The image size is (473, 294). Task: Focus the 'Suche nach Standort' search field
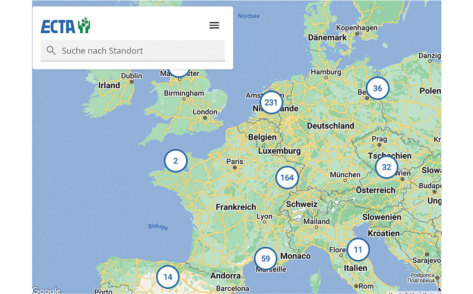point(133,51)
